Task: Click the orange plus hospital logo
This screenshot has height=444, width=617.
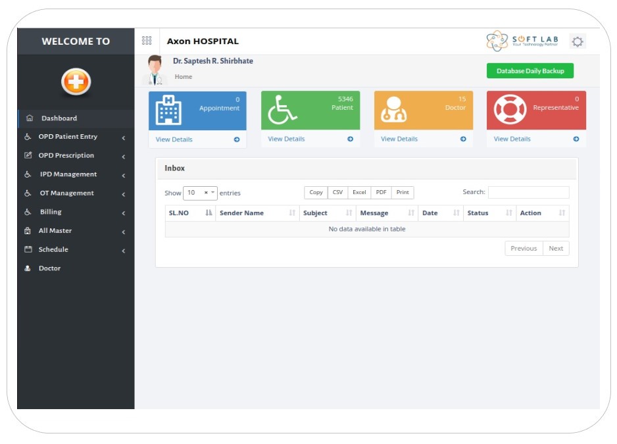Action: click(76, 82)
